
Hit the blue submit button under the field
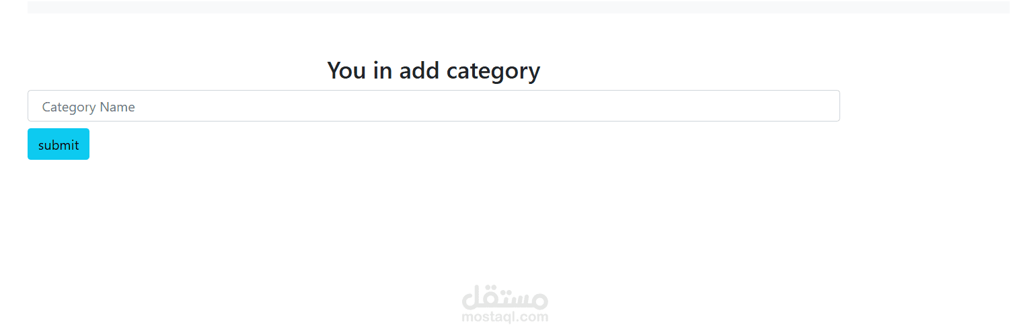pyautogui.click(x=59, y=144)
